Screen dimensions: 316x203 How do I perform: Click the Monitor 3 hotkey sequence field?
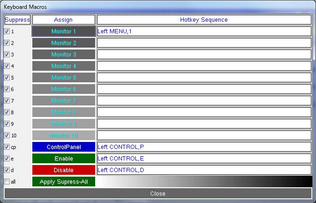(204, 54)
